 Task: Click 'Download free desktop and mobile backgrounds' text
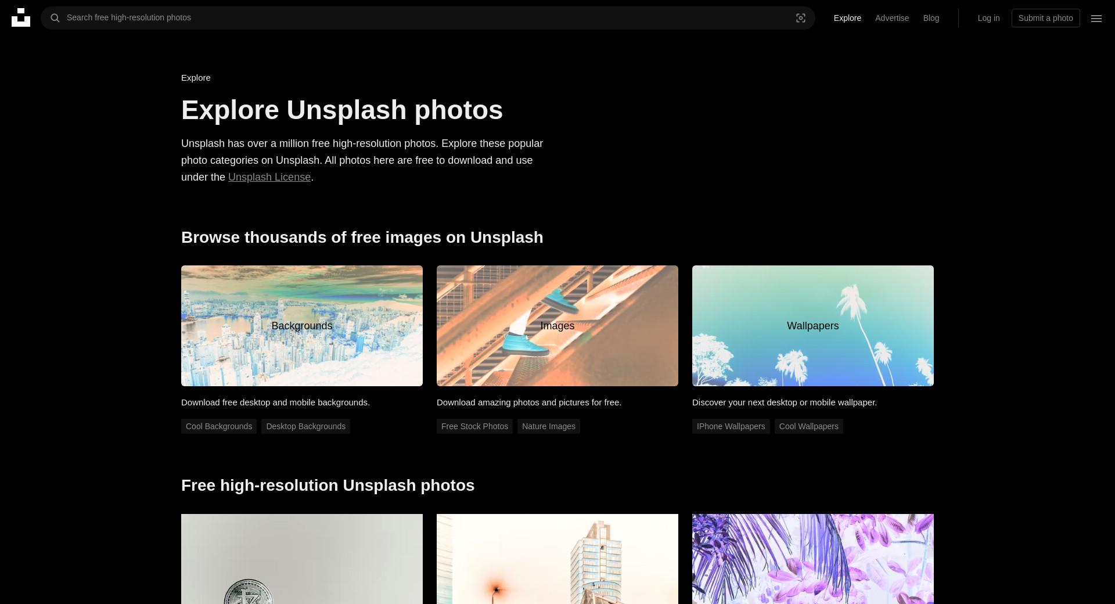point(275,402)
